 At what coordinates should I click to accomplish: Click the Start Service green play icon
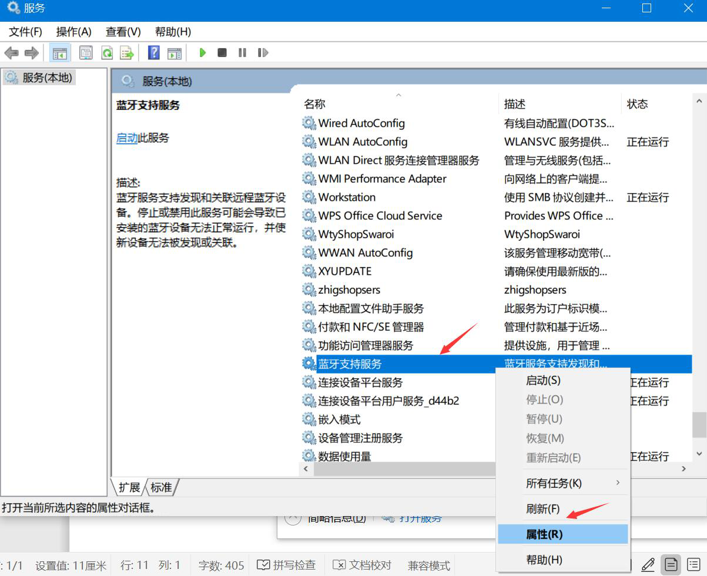(x=203, y=53)
